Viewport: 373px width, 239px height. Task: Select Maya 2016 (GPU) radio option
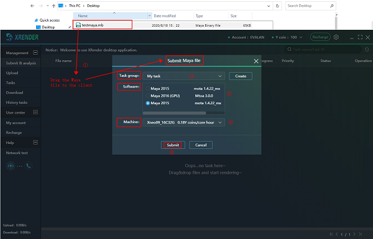tap(148, 96)
